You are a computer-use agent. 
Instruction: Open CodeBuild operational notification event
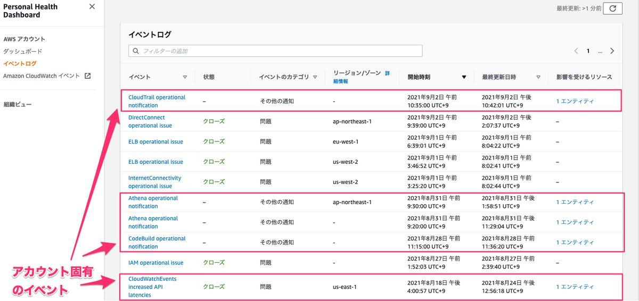(157, 243)
